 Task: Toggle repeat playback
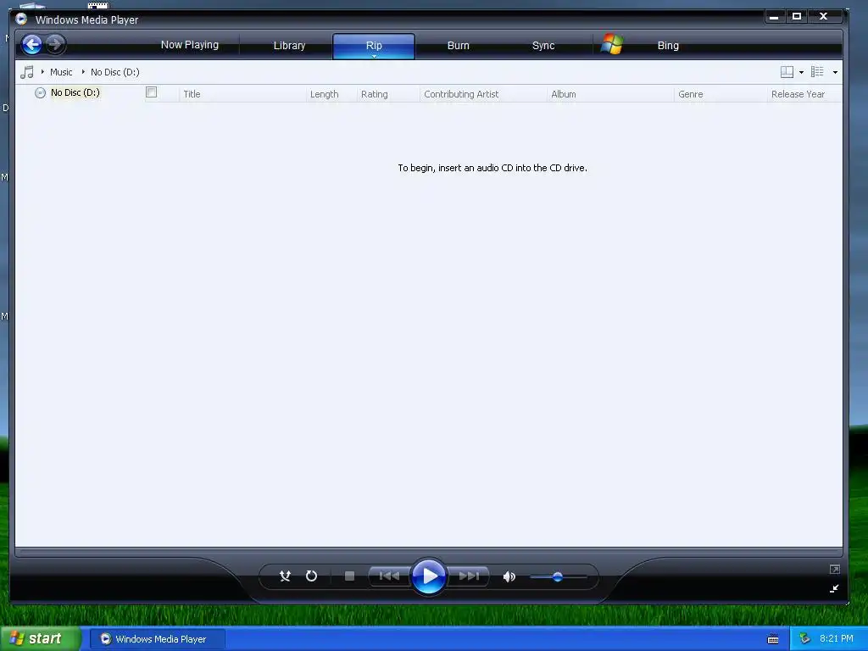[311, 576]
